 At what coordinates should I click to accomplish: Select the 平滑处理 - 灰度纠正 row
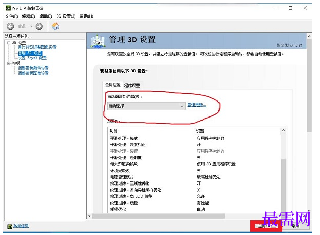click(x=194, y=145)
